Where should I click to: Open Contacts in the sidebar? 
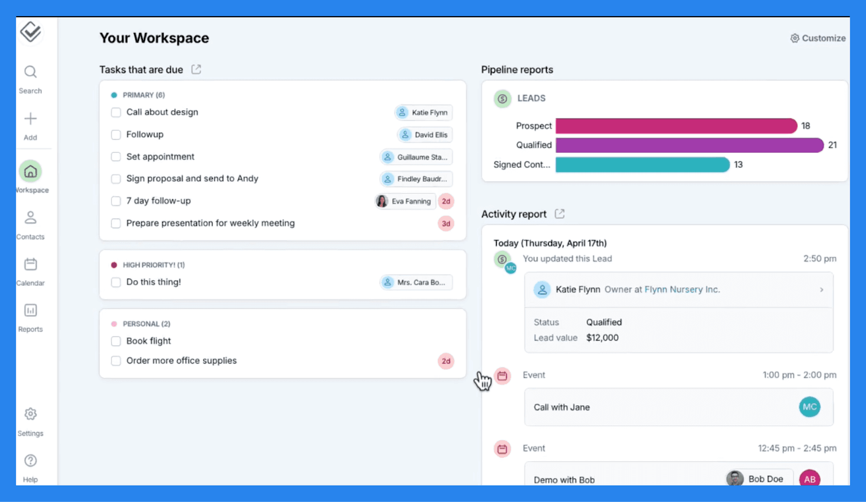click(x=30, y=225)
